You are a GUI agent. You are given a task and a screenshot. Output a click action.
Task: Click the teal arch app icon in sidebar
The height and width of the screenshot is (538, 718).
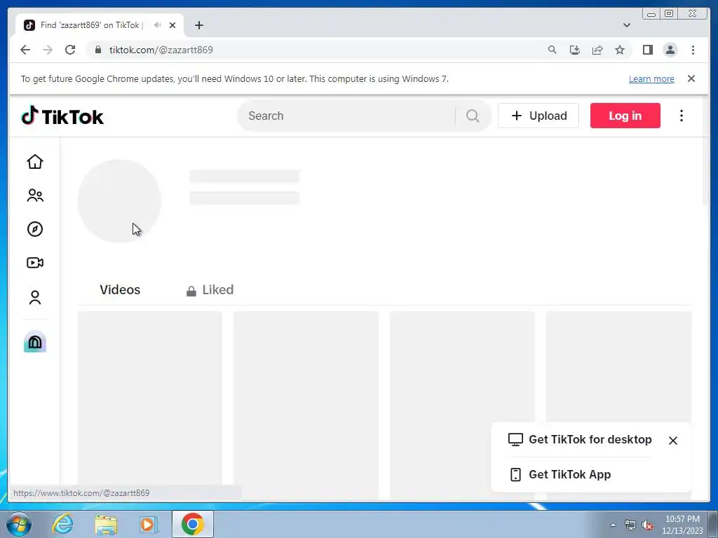[x=35, y=341]
